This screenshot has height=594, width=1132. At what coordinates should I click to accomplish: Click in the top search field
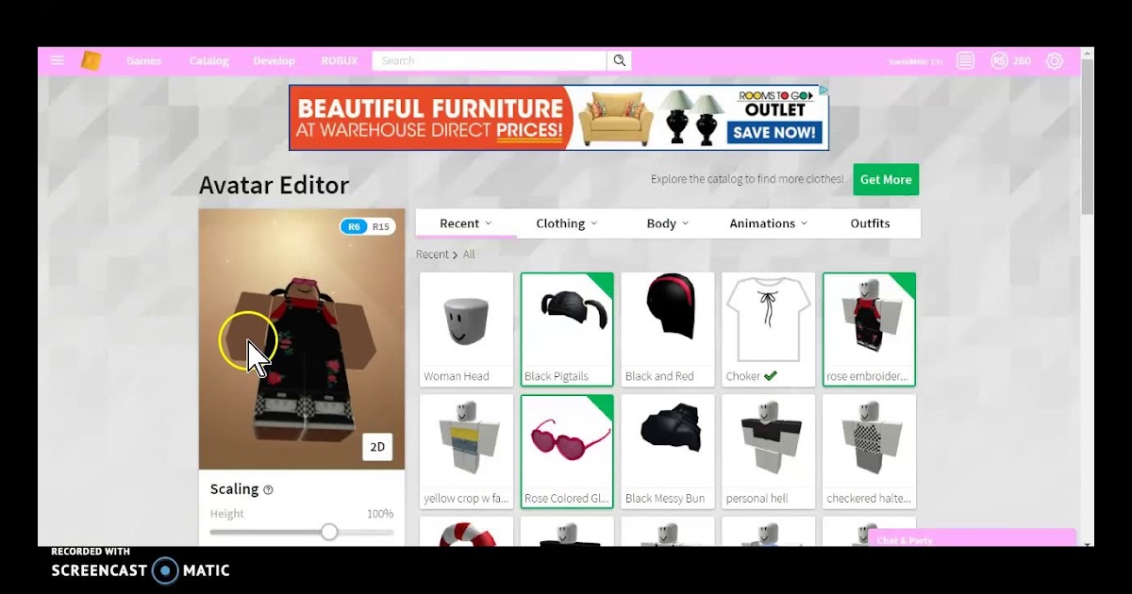[x=490, y=60]
